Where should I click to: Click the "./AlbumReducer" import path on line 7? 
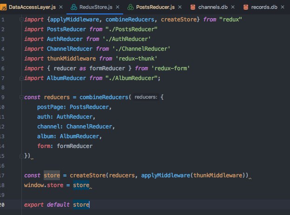[132, 78]
